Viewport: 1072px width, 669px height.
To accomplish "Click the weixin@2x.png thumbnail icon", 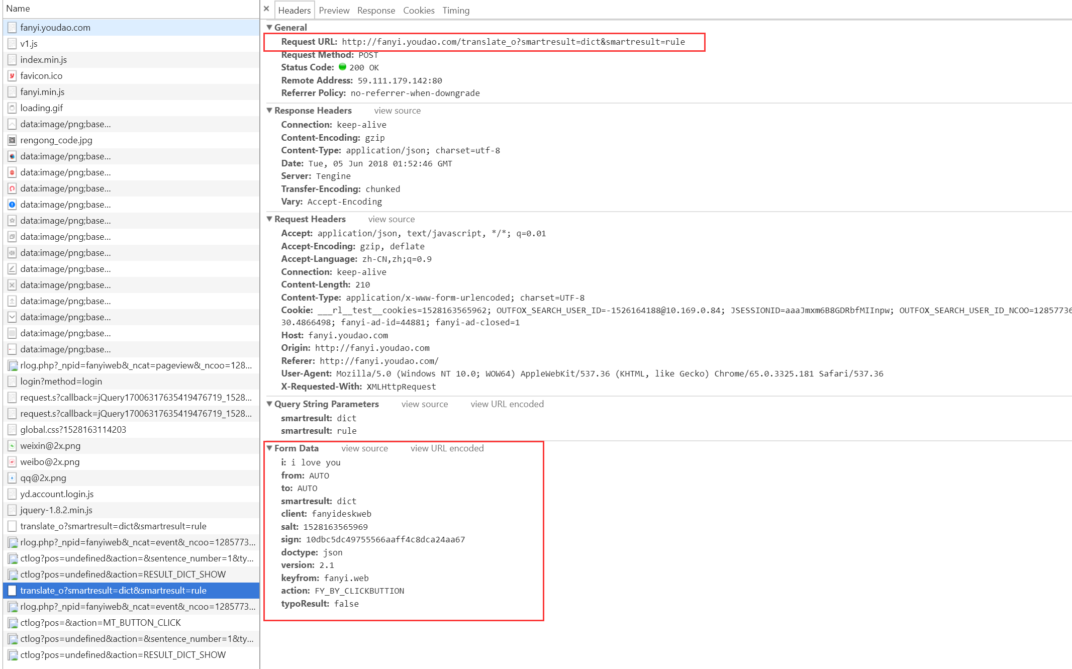I will (x=12, y=446).
